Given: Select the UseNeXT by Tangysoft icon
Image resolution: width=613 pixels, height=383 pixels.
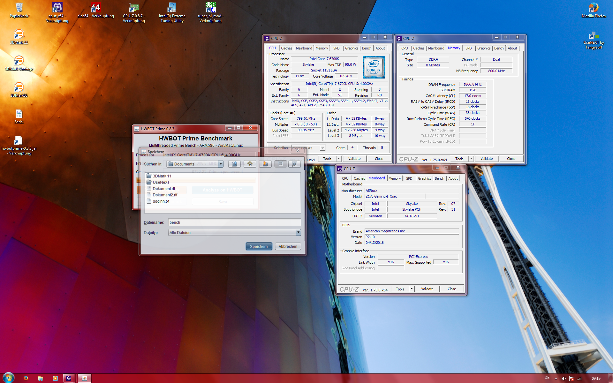Looking at the screenshot, I should click(594, 40).
